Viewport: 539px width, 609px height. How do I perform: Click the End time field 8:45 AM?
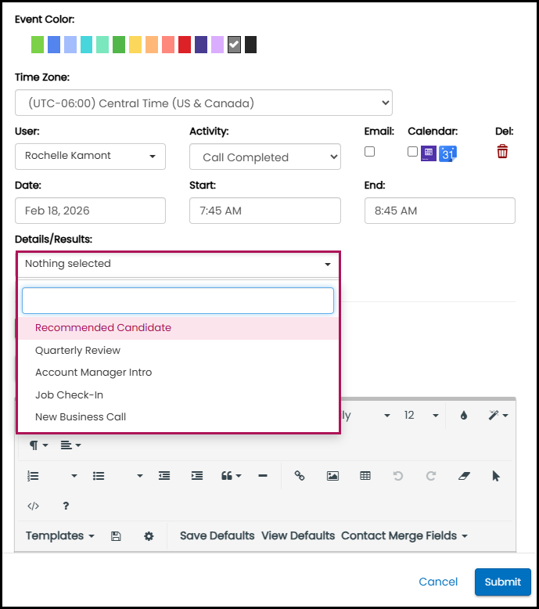440,211
